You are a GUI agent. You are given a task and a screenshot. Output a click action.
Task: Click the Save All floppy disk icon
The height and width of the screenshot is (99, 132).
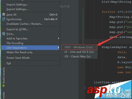pos(4,15)
